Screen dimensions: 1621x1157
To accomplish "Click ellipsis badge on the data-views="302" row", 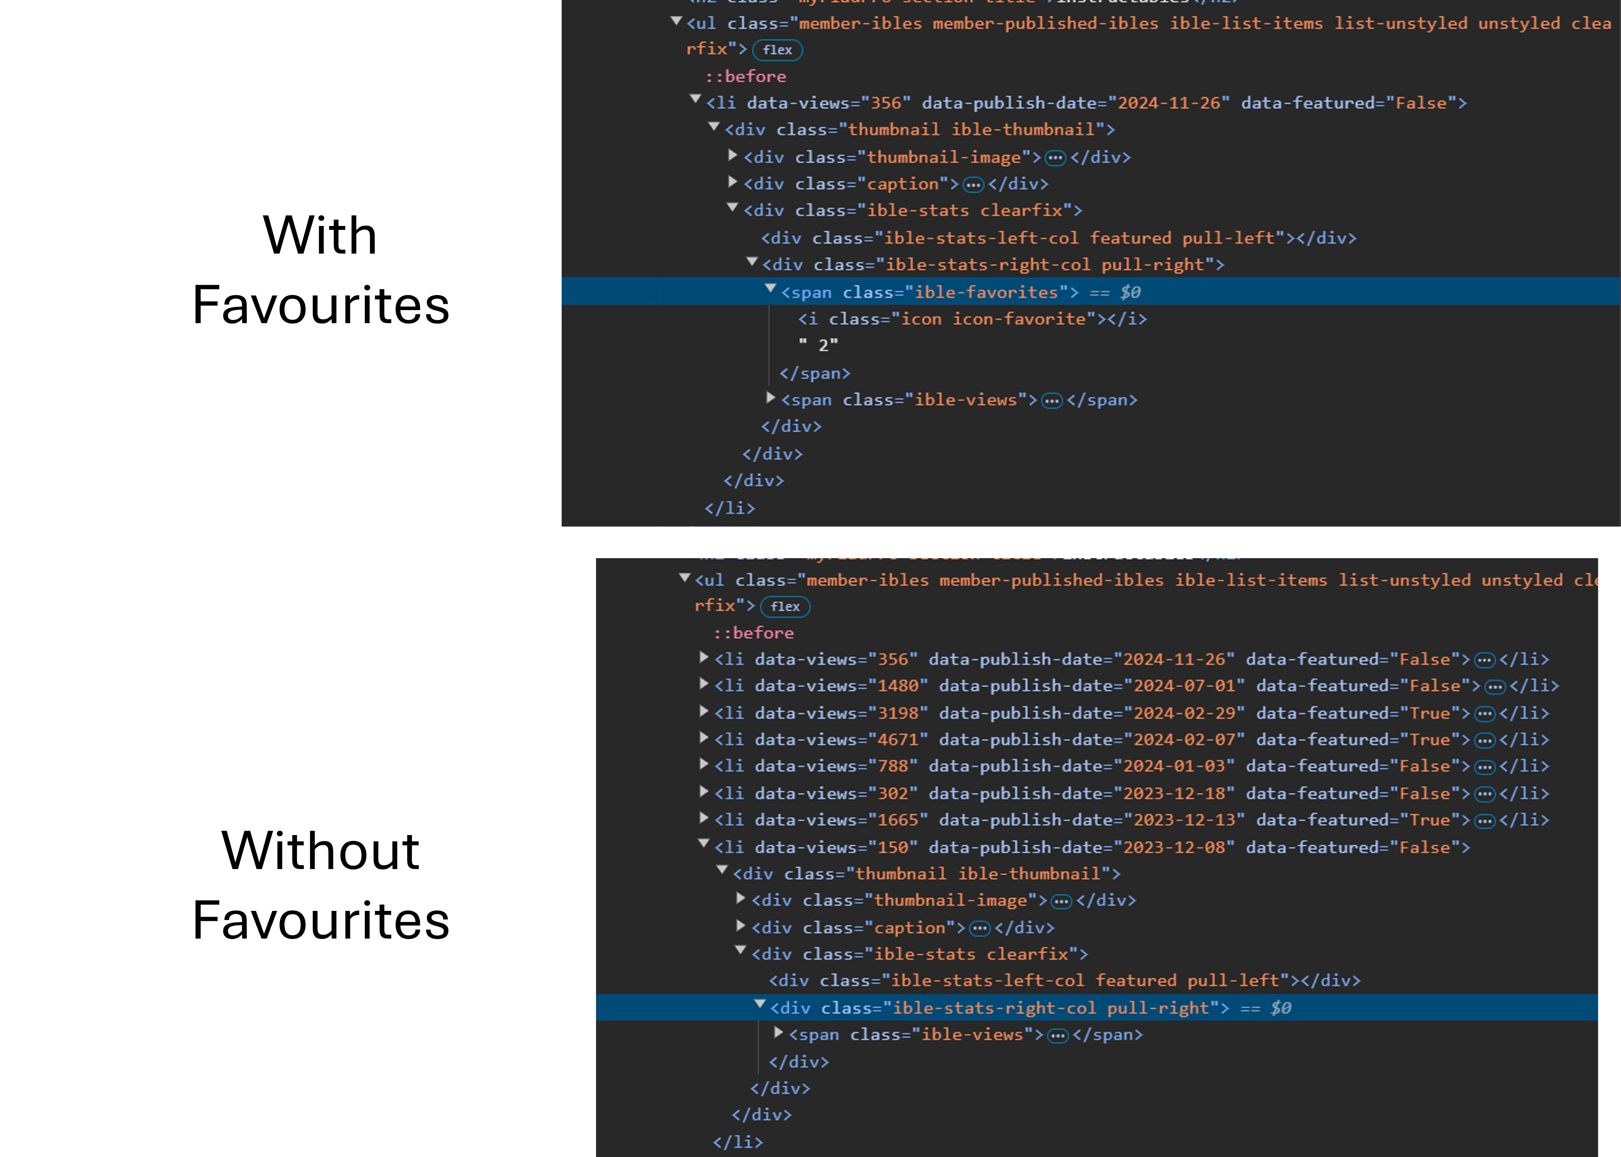I will tap(1484, 794).
